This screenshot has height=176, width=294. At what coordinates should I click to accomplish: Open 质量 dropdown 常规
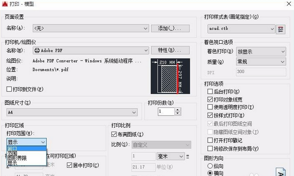coord(261,61)
